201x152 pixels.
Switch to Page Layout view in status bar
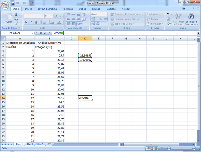coord(152,148)
